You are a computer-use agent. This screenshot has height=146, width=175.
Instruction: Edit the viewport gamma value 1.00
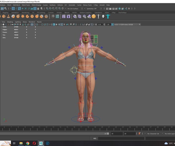(x=108, y=25)
